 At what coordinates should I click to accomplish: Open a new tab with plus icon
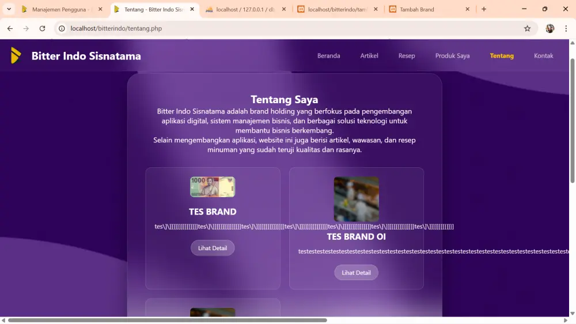tap(484, 9)
